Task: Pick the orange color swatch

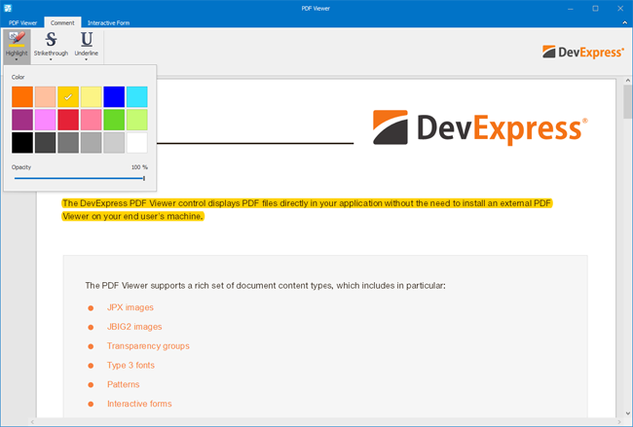Action: pyautogui.click(x=22, y=96)
